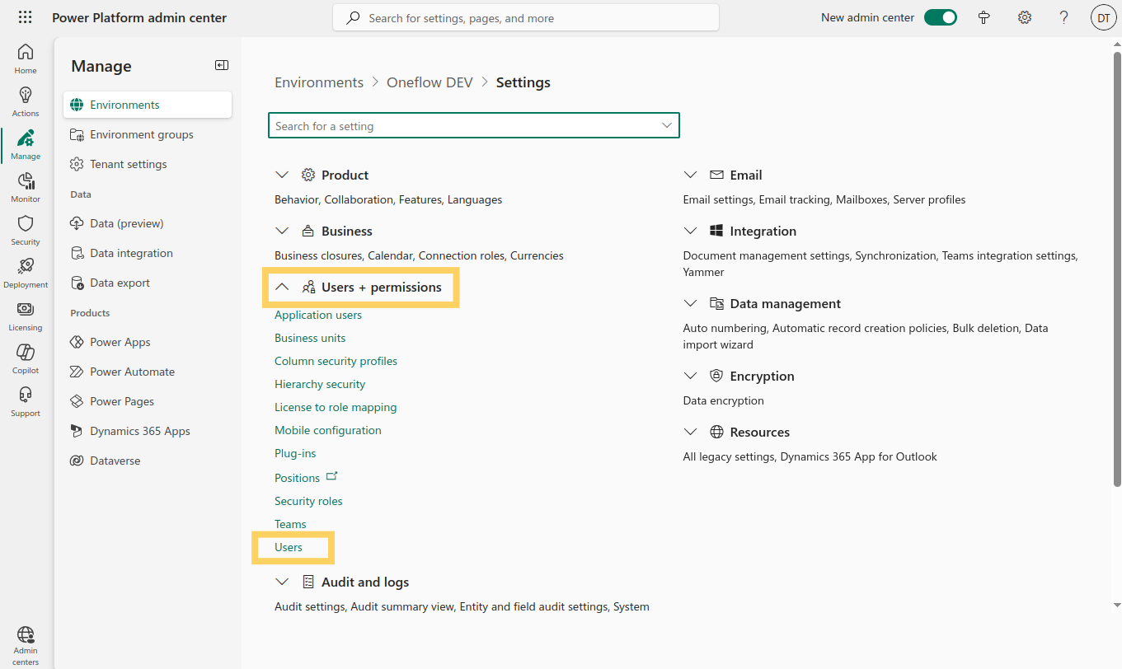Viewport: 1122px width, 669px height.
Task: Click the Encryption shield icon
Action: 716,376
